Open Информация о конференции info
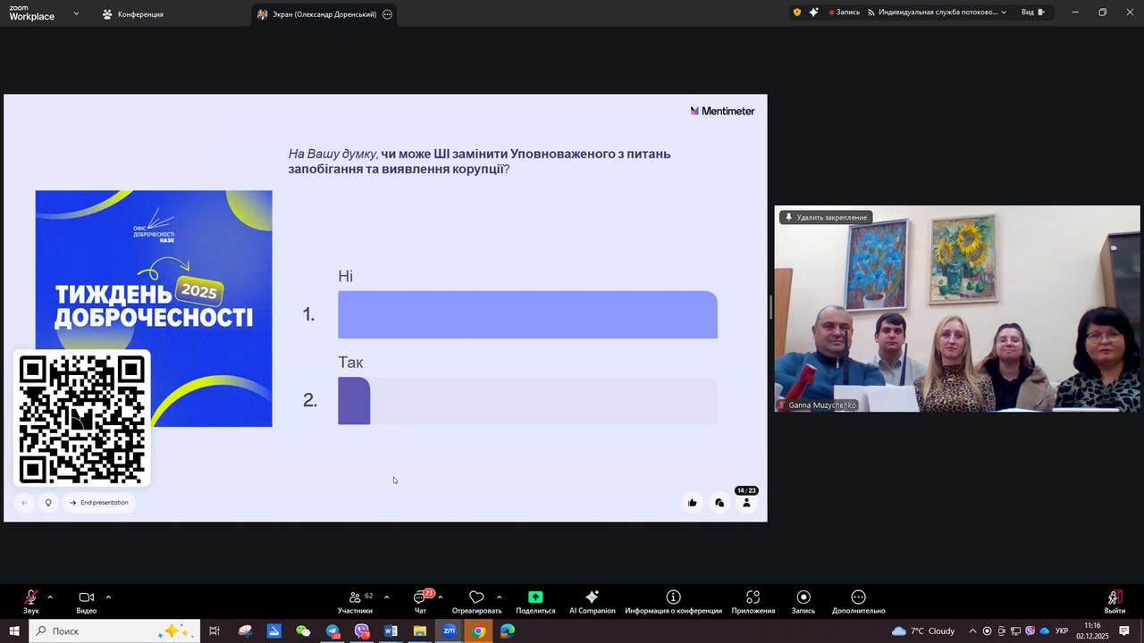Screen dimensions: 1144x643 click(x=673, y=597)
